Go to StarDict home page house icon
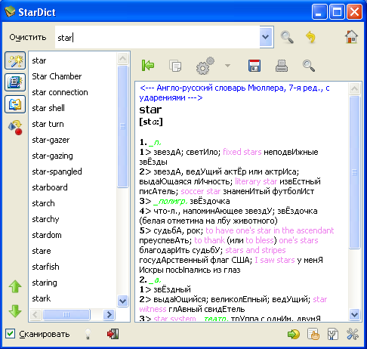 tap(351, 37)
